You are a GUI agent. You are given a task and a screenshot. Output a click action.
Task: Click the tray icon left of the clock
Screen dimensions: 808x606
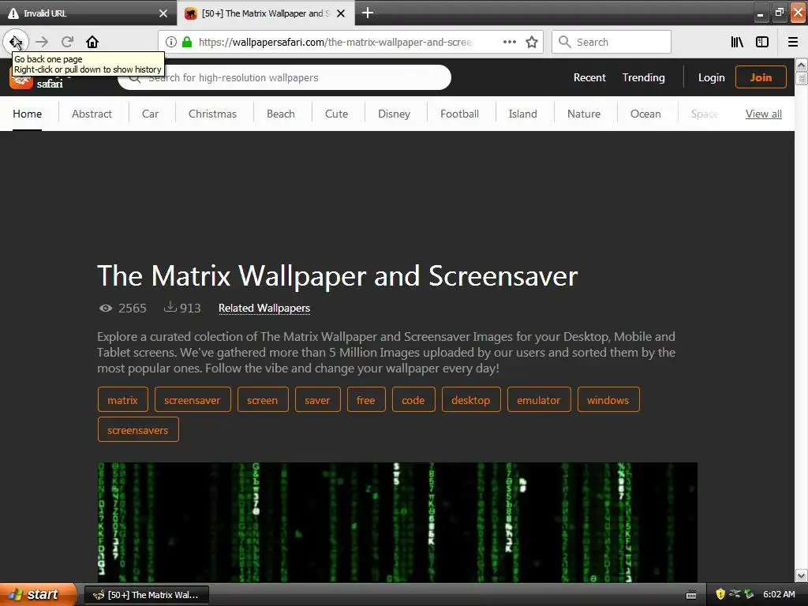click(749, 594)
